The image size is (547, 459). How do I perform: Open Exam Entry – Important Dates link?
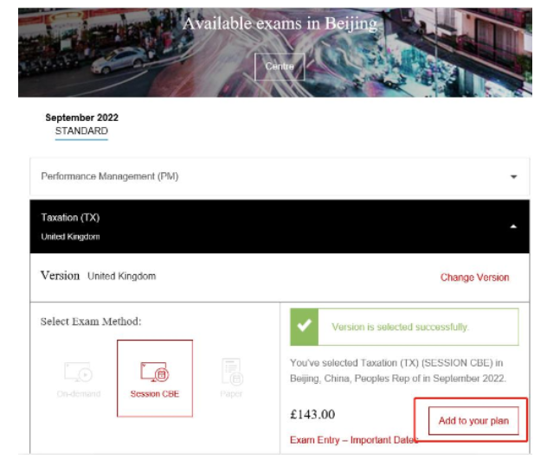point(353,440)
